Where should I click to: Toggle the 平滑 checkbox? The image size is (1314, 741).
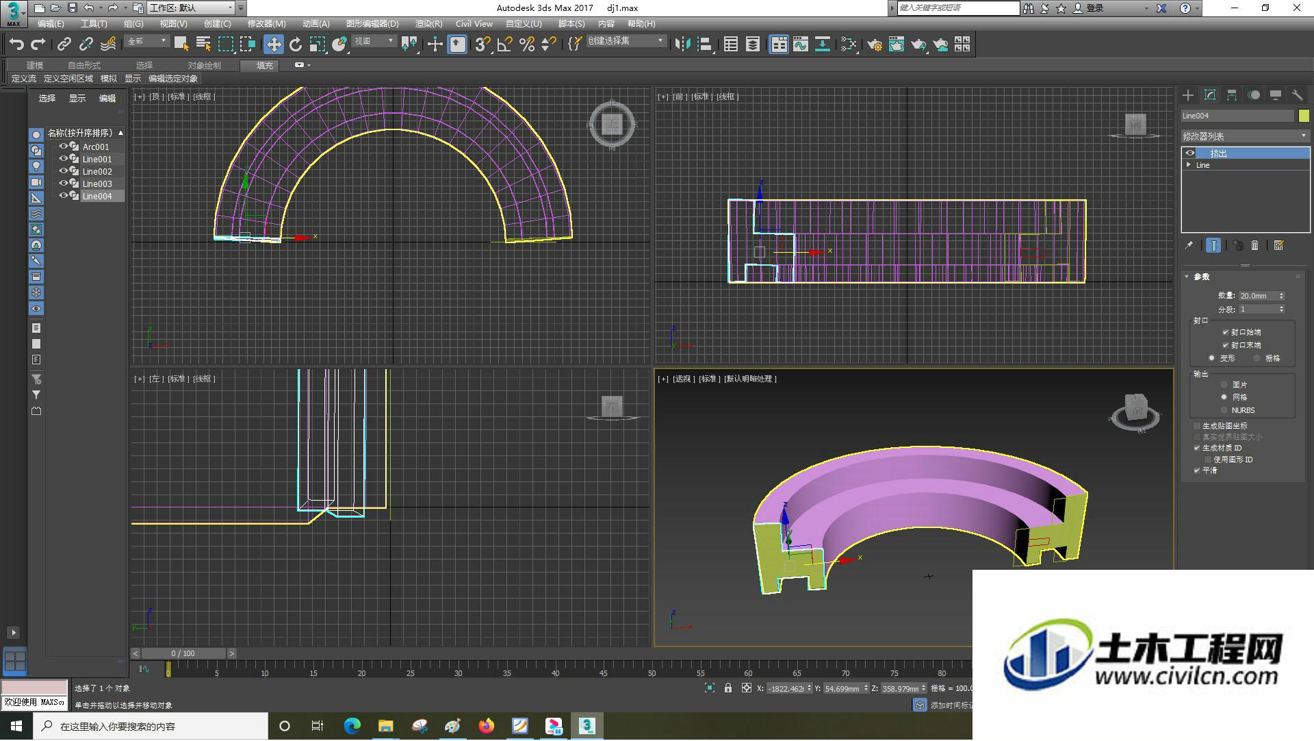click(1197, 470)
